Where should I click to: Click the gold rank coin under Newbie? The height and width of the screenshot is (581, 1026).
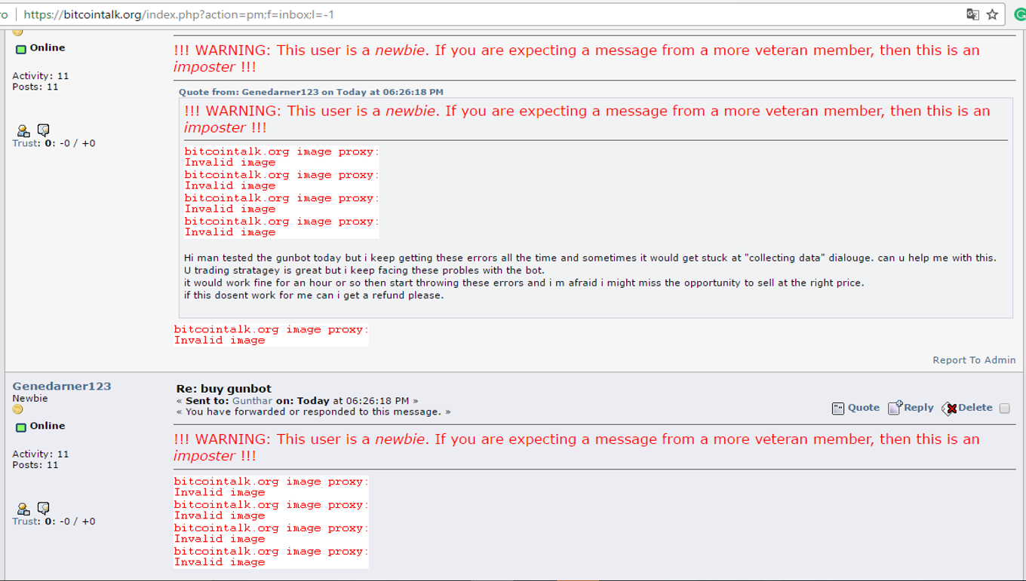[17, 409]
